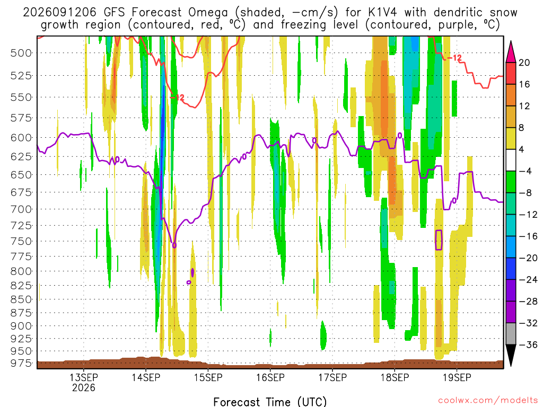The image size is (543, 407).
Task: Click the purple -32 to -28 colorbar swatch
Action: tap(511, 312)
